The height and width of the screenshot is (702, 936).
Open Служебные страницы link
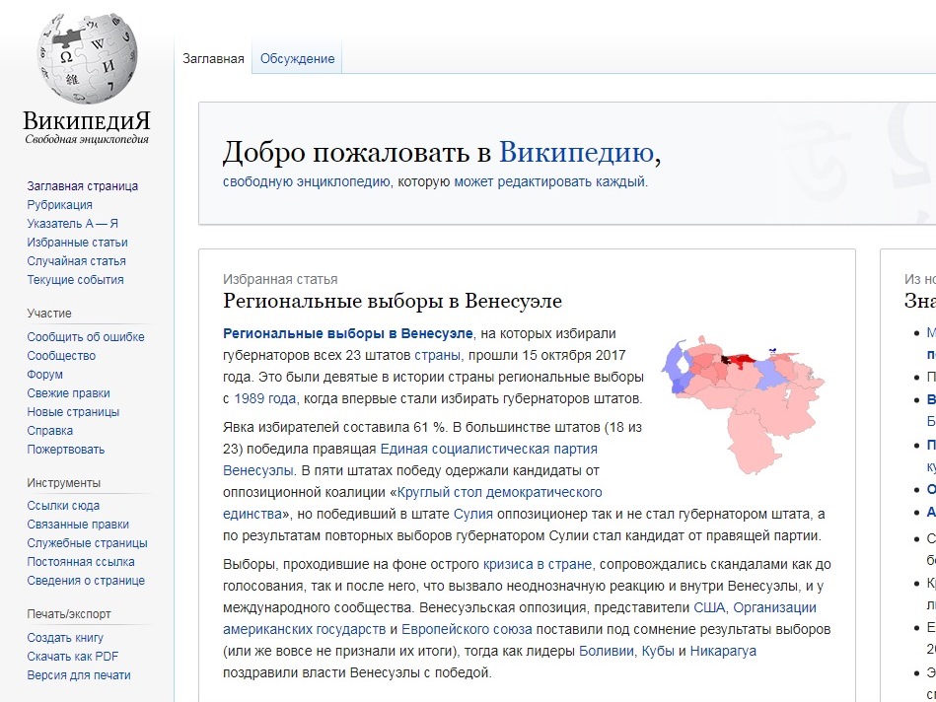tap(87, 543)
